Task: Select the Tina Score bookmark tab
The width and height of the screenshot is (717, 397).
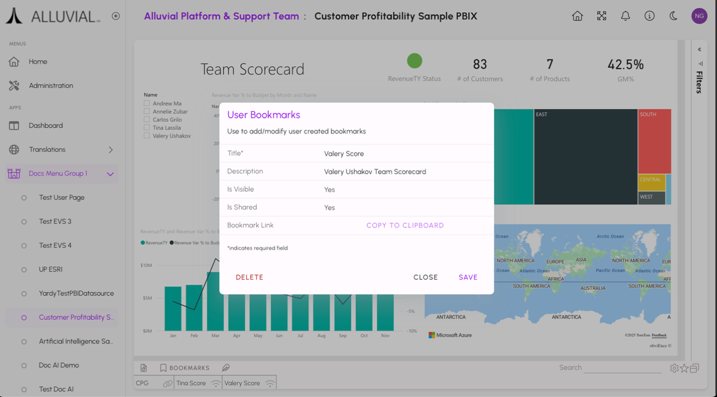Action: click(x=191, y=383)
